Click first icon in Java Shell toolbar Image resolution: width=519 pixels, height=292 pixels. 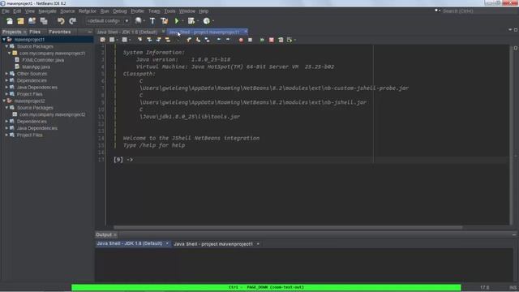pos(103,40)
